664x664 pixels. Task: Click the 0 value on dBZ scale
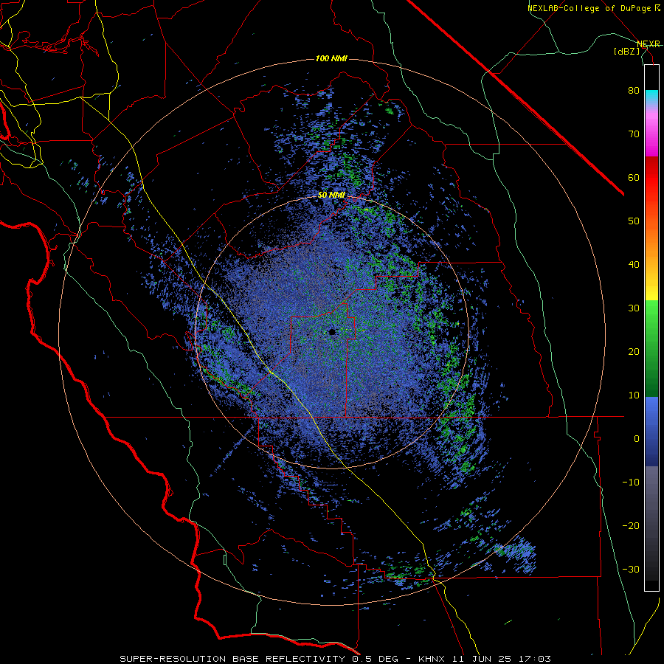pos(637,439)
